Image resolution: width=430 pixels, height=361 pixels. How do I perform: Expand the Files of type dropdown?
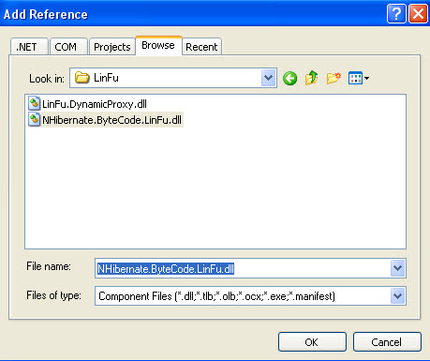point(398,295)
